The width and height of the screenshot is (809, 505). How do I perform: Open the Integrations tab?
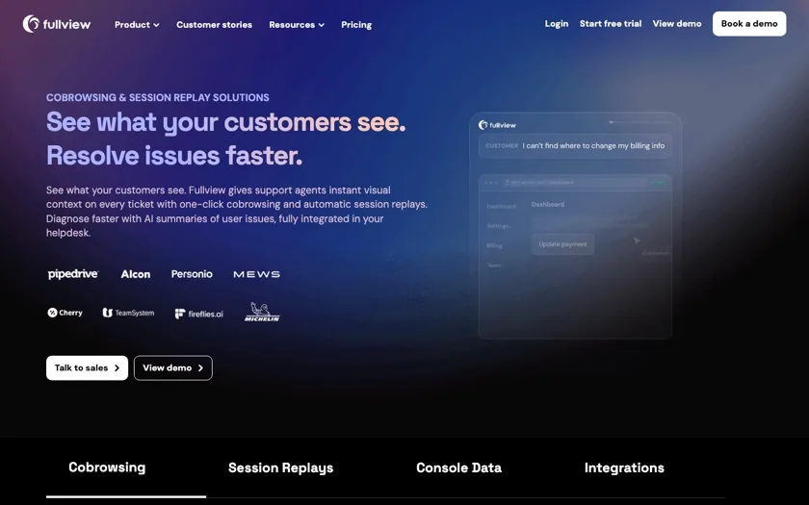(x=624, y=467)
